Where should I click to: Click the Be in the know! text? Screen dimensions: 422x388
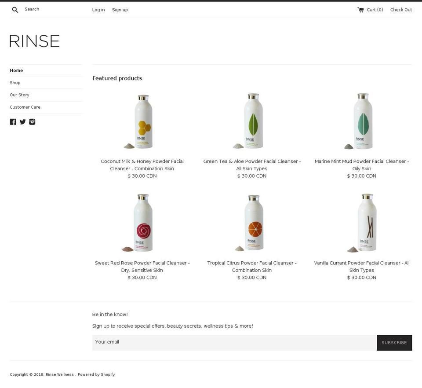[x=110, y=314]
